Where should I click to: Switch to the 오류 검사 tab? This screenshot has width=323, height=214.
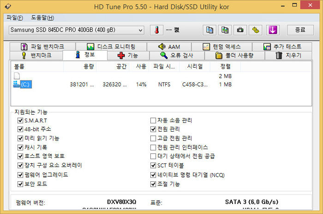click(x=177, y=55)
